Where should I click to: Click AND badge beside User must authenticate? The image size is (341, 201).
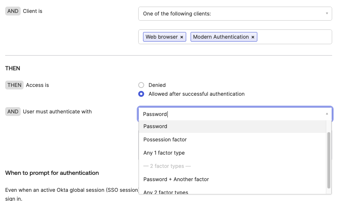click(x=13, y=112)
